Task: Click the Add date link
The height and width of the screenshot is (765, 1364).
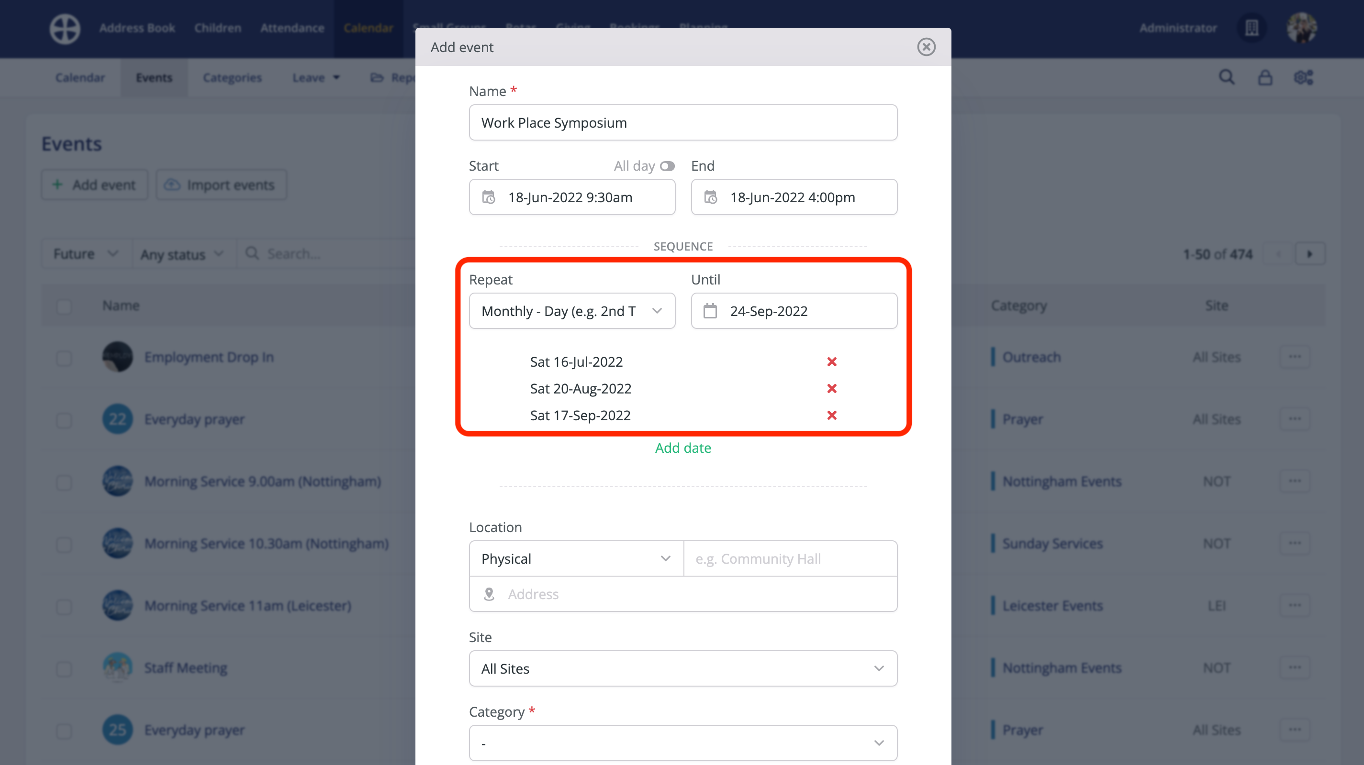Action: click(x=682, y=448)
